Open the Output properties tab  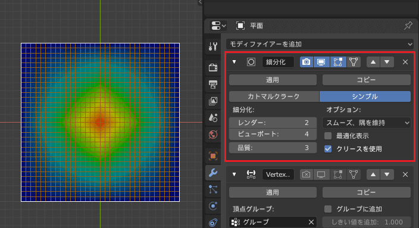pyautogui.click(x=213, y=84)
